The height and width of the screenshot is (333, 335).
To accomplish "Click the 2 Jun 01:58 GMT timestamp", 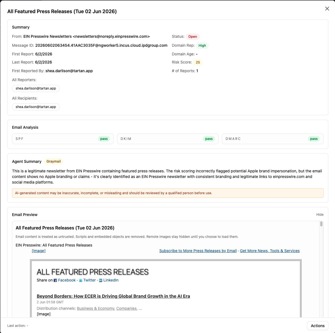I will (50, 302).
